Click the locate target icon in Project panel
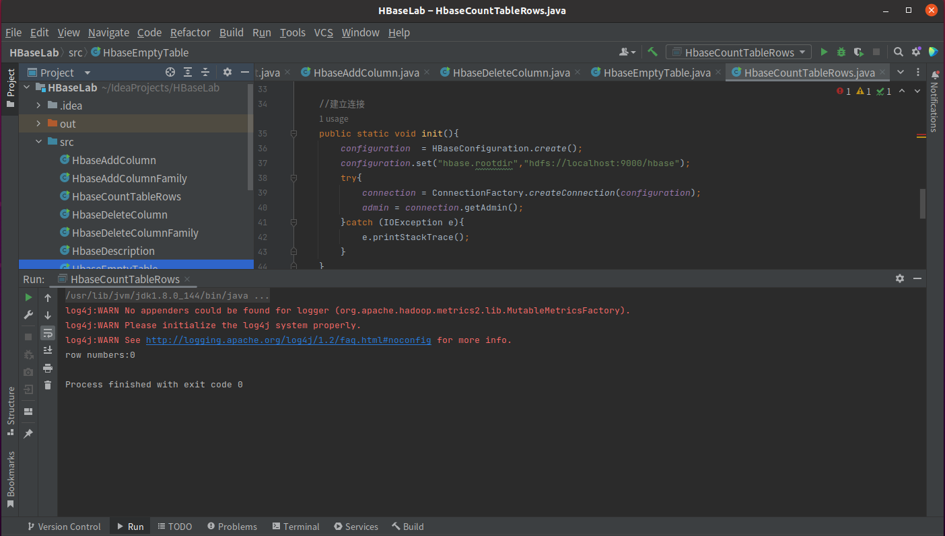The image size is (945, 536). pos(170,72)
